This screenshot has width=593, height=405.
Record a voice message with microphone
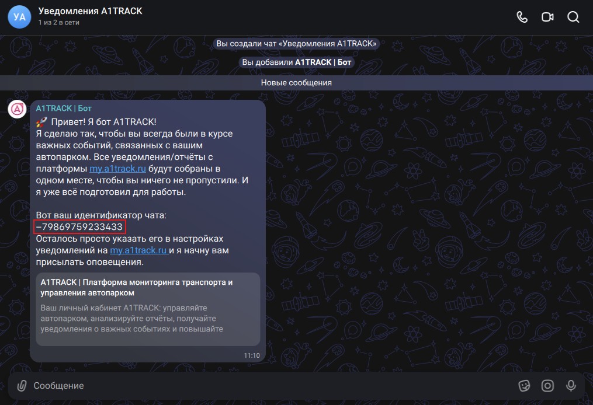coord(571,386)
